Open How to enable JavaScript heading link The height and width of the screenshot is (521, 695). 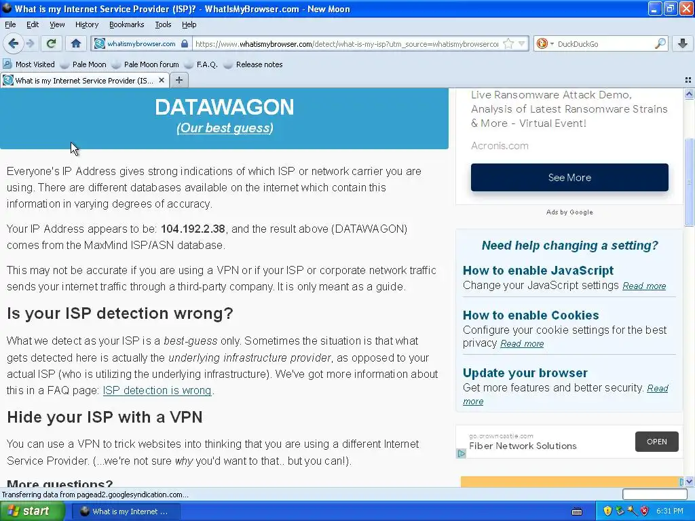click(x=538, y=270)
